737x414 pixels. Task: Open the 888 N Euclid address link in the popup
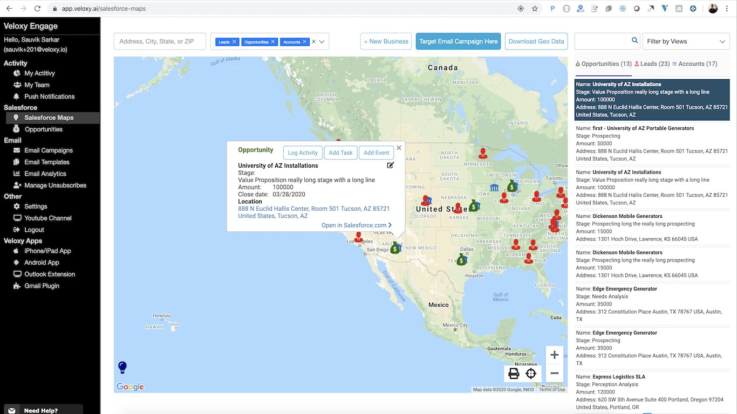(314, 212)
